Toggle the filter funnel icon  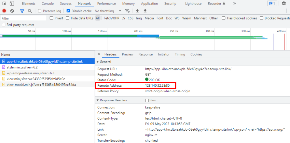coord(22,11)
